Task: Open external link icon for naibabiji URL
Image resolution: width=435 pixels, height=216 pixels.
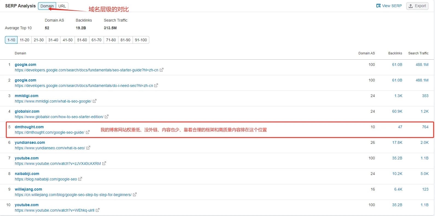Action: coord(80,179)
